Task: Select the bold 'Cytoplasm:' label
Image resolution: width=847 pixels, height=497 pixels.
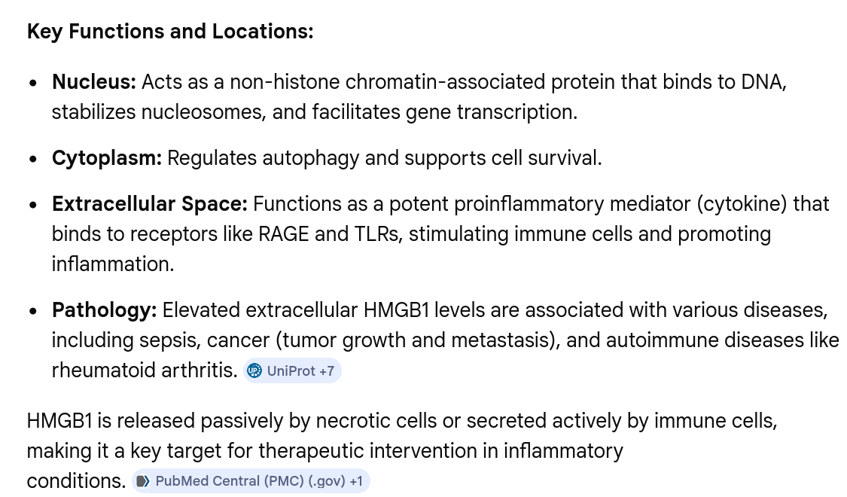Action: pos(107,158)
